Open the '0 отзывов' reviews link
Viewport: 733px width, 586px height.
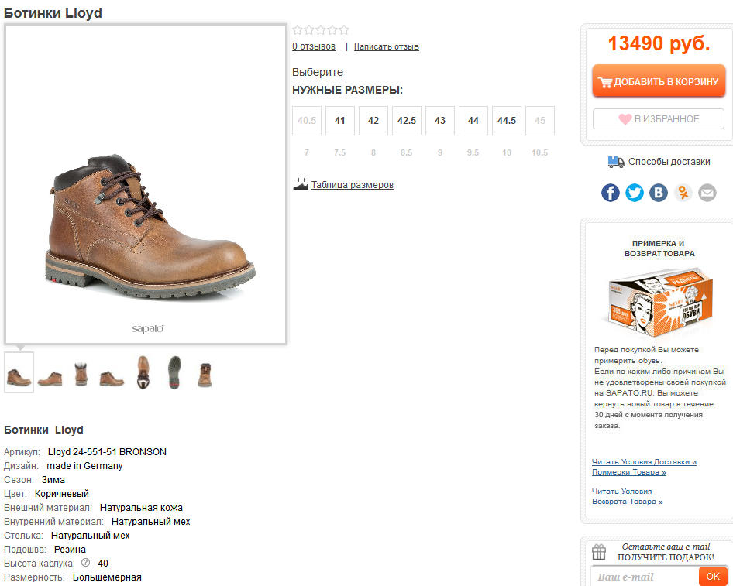coord(314,46)
